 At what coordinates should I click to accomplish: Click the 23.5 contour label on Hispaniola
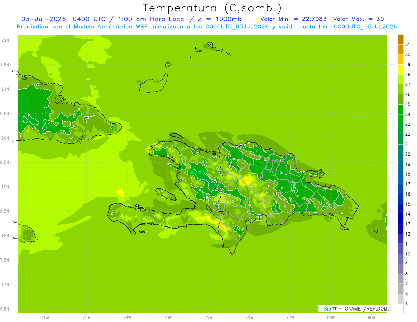[x=218, y=189]
